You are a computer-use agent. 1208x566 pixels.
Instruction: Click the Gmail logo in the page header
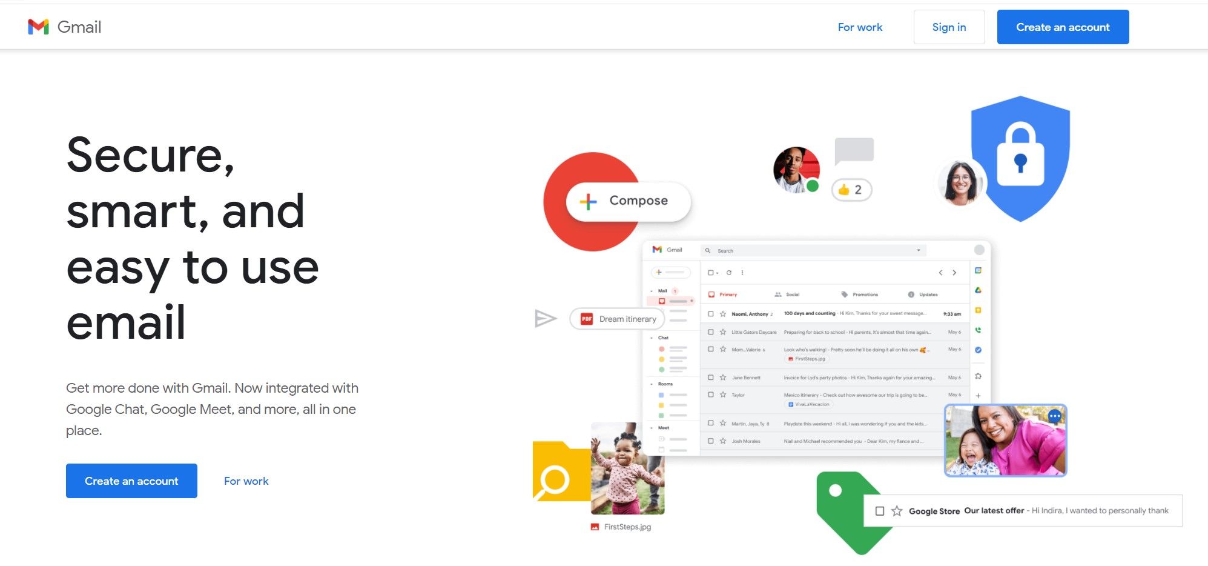tap(65, 27)
